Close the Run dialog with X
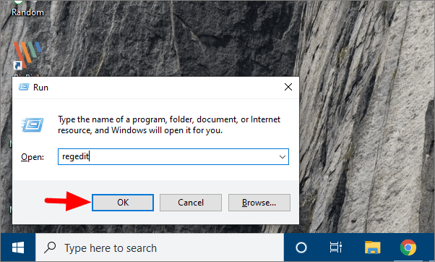 [x=288, y=87]
